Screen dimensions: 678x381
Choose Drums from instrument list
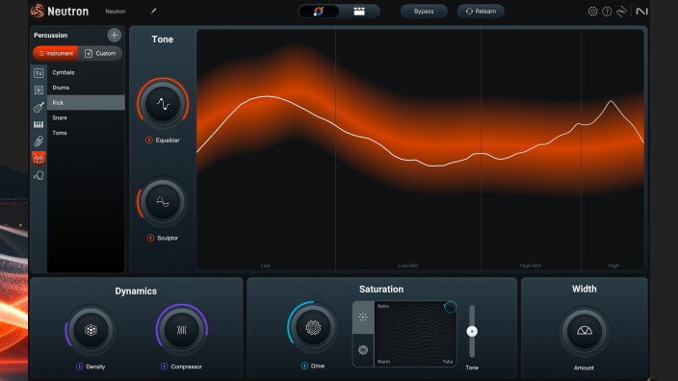[x=86, y=88]
